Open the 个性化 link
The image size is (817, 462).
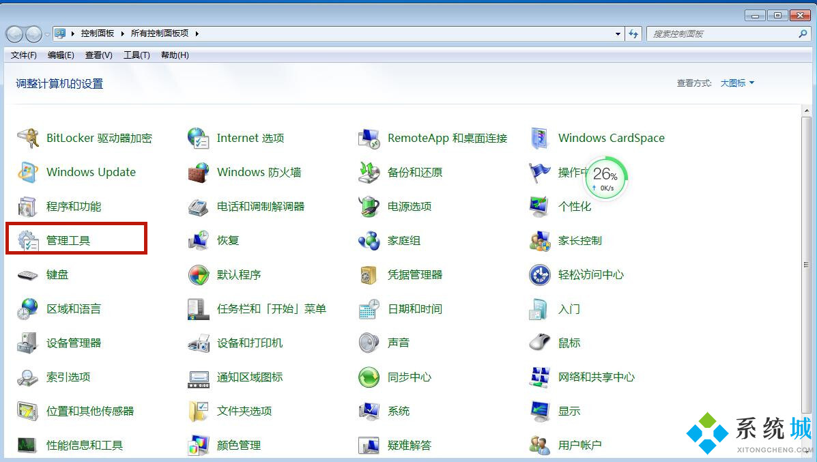575,207
